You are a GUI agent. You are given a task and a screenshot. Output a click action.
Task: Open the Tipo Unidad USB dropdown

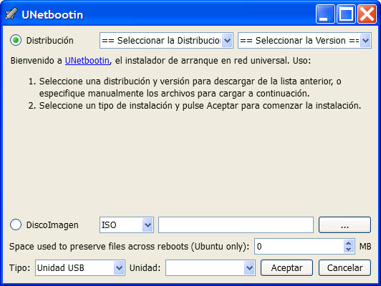tap(80, 268)
